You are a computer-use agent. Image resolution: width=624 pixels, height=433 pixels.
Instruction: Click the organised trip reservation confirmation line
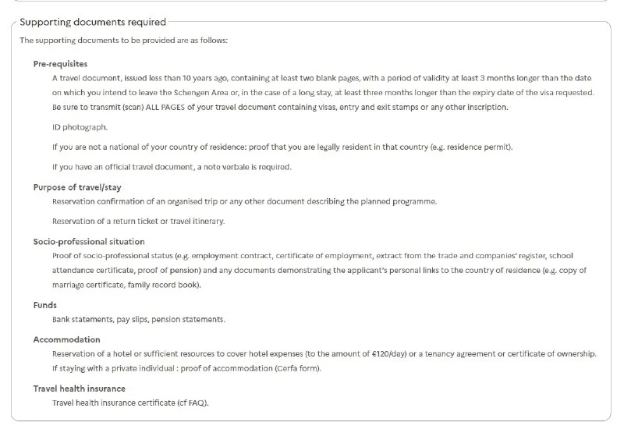244,201
